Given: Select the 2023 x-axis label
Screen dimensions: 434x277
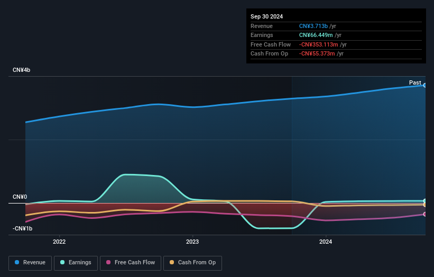Looking at the screenshot, I should 192,242.
